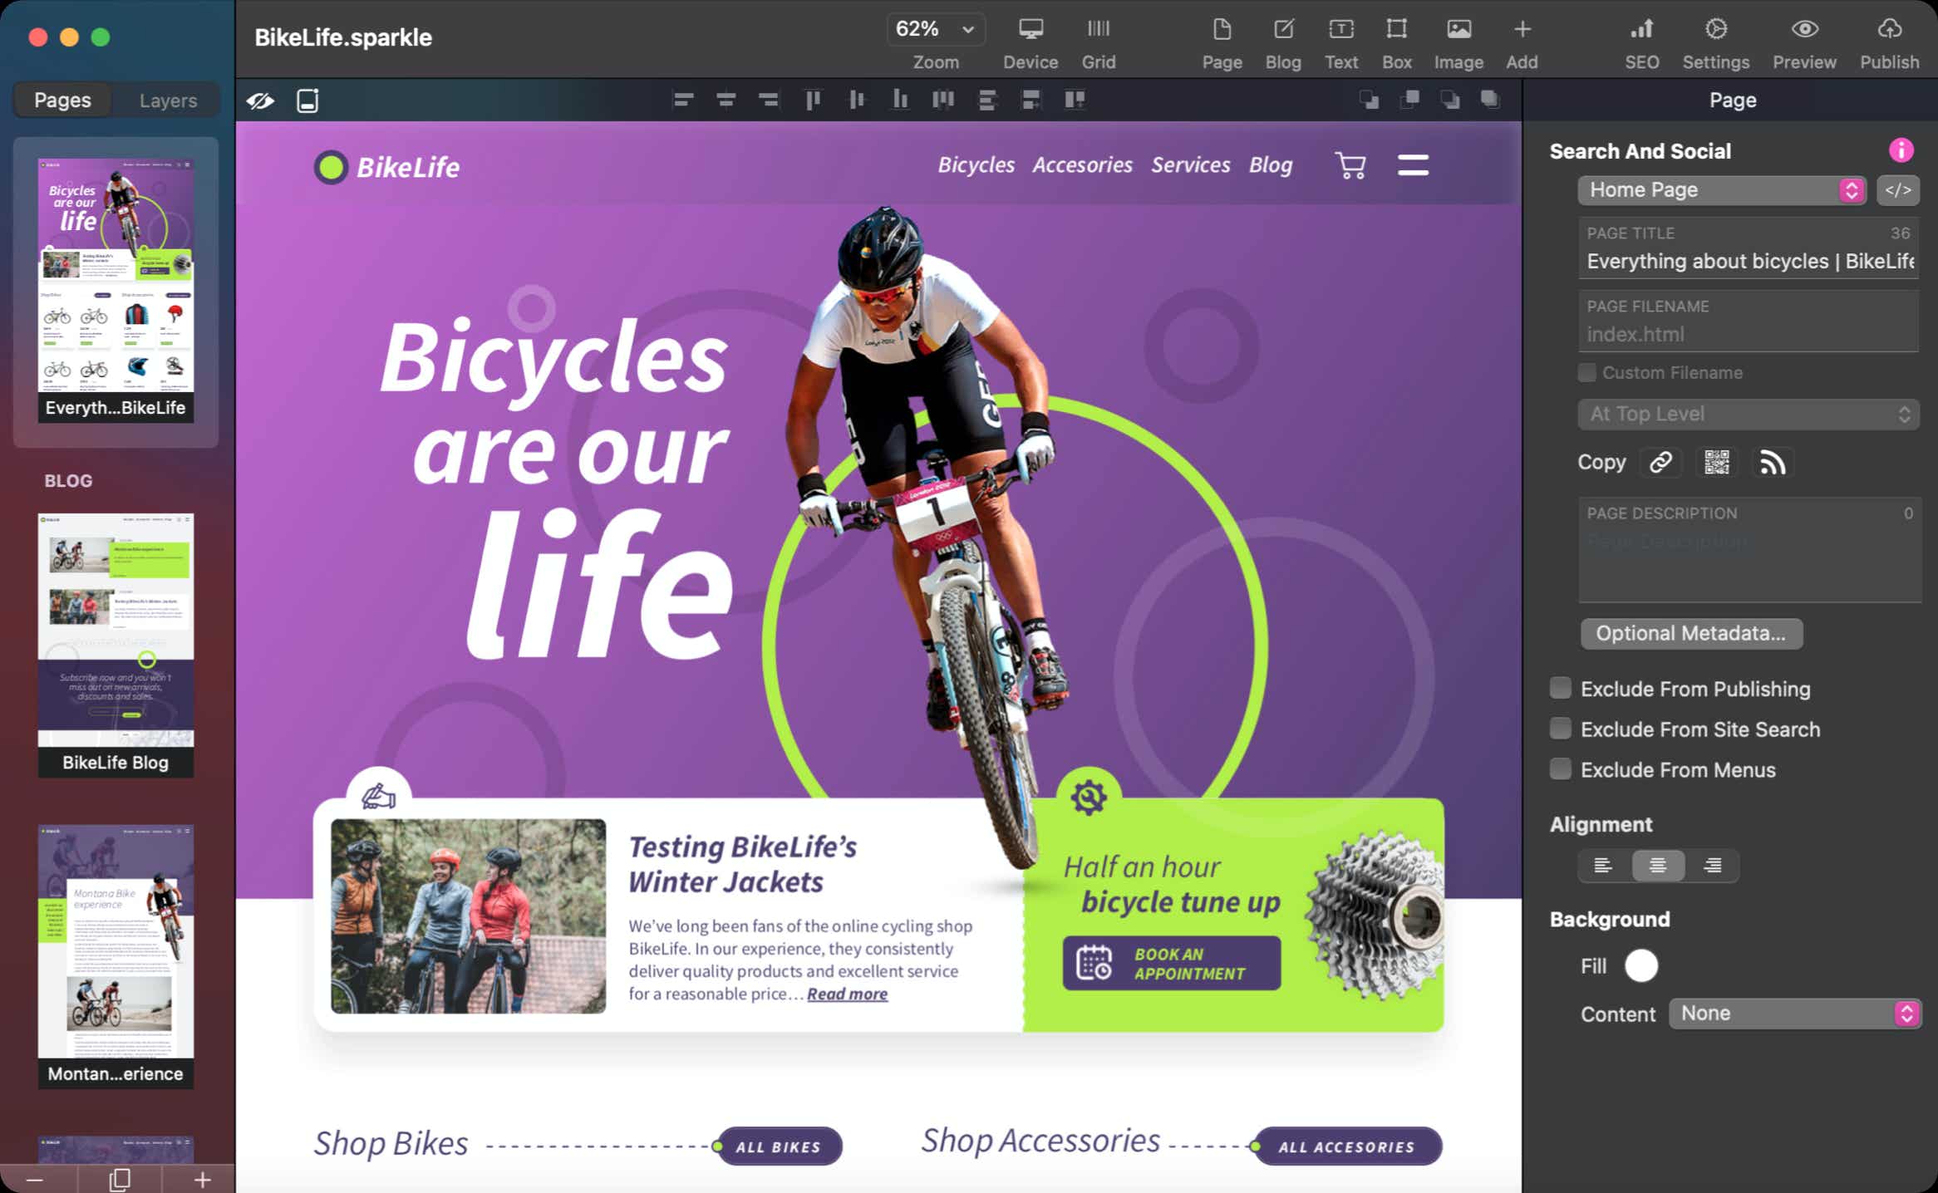The image size is (1938, 1193).
Task: Open the SEO chart icon
Action: point(1641,30)
